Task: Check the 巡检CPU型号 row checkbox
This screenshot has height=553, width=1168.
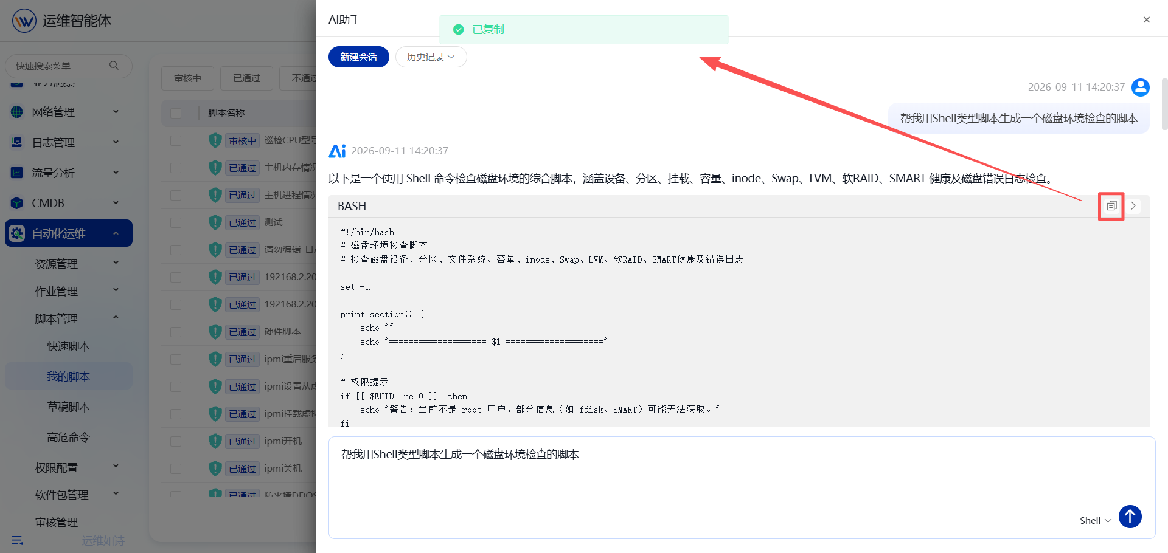Action: point(176,140)
